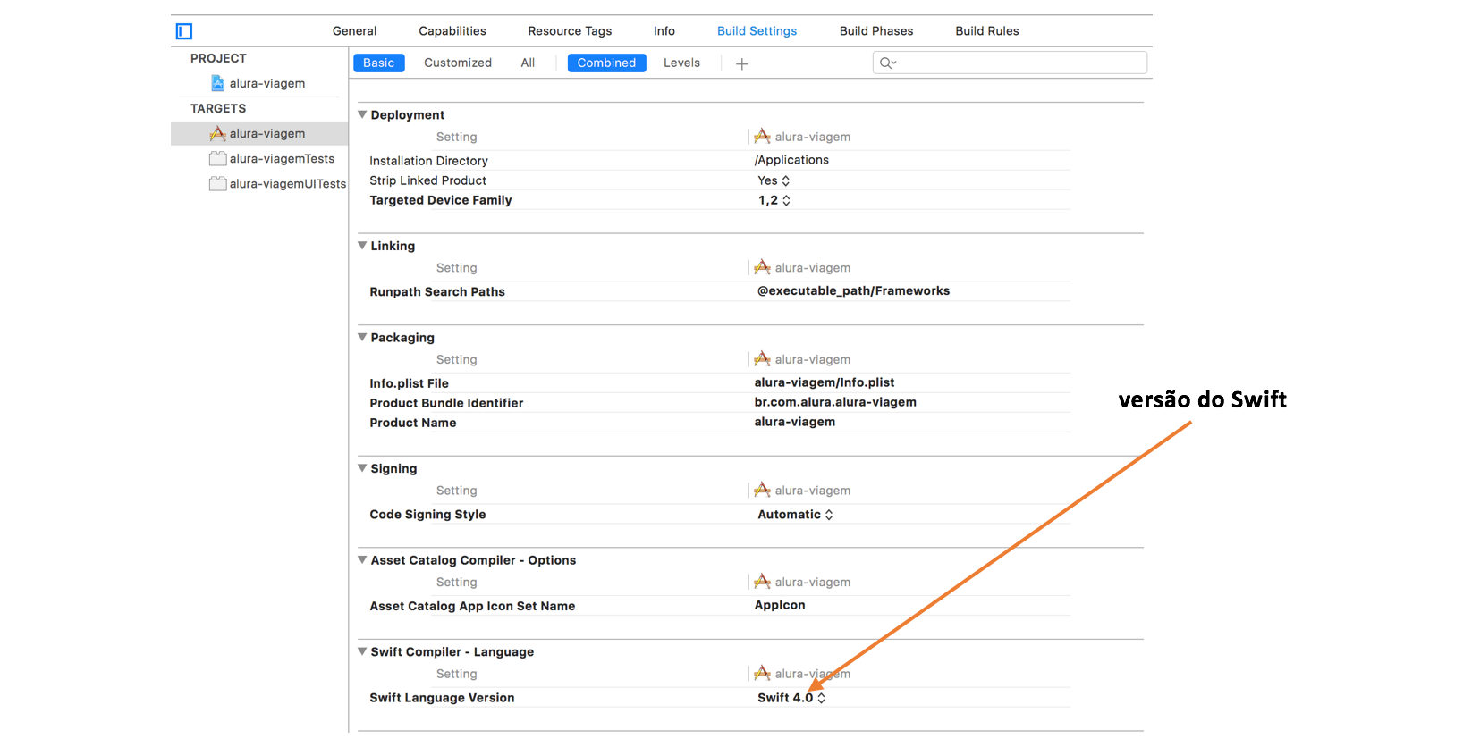Click the alura-viagem/Info.plist value

click(825, 382)
